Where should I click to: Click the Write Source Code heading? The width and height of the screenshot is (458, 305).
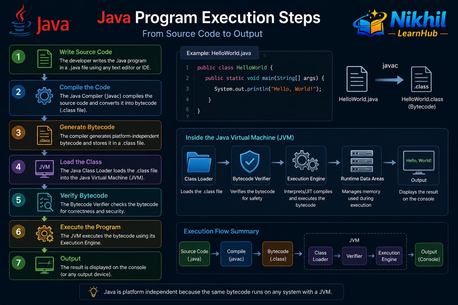pyautogui.click(x=86, y=52)
